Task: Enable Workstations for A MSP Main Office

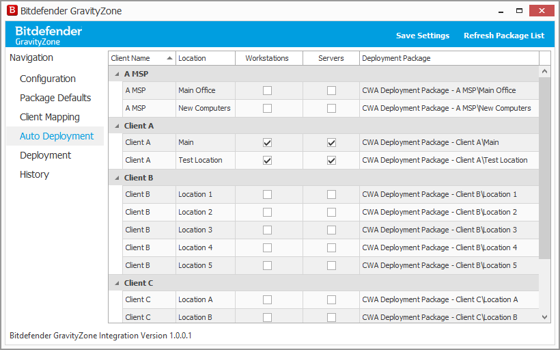Action: tap(267, 90)
